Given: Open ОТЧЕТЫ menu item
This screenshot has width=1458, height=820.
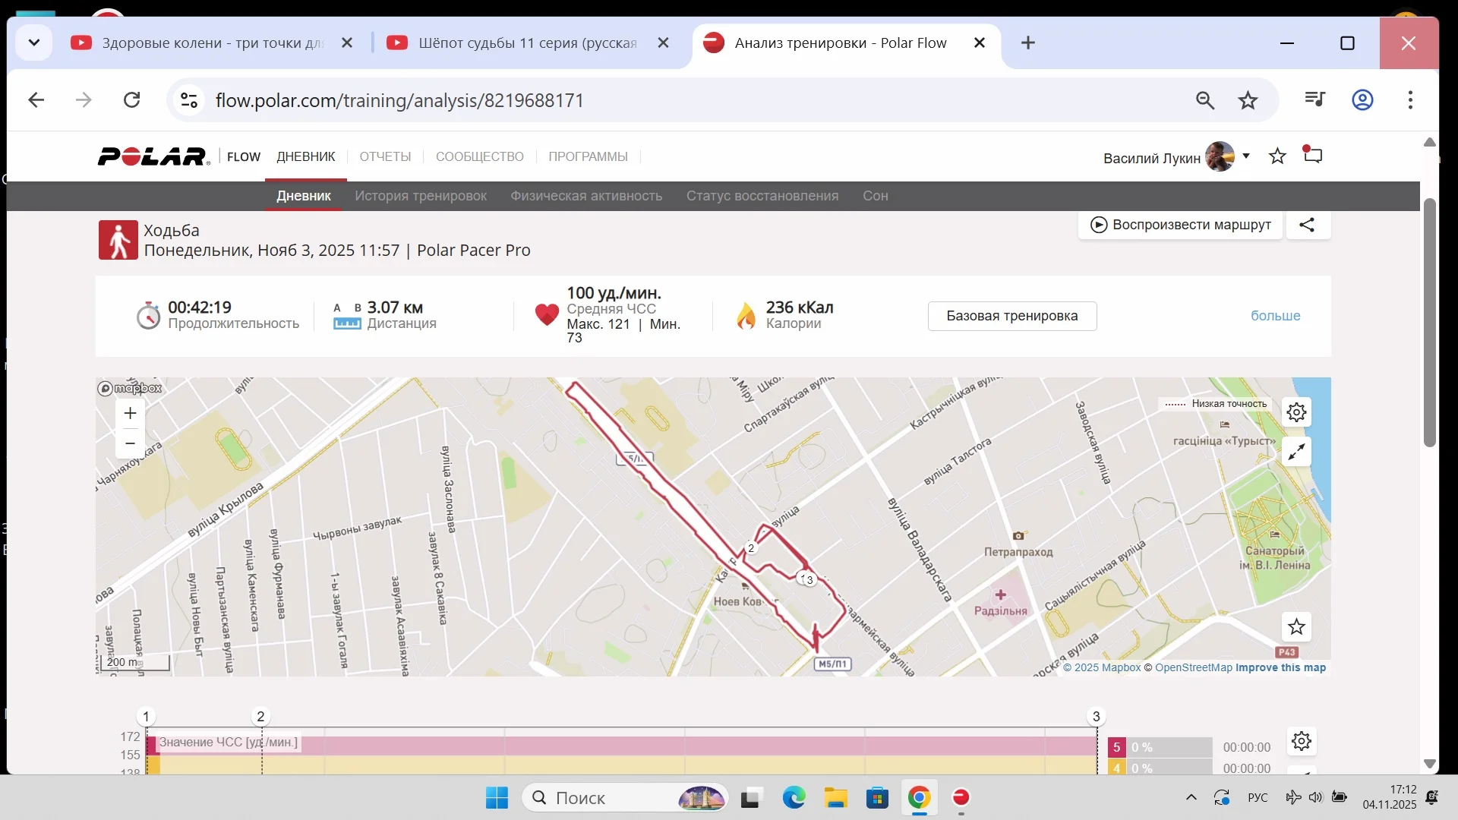Looking at the screenshot, I should 385,156.
